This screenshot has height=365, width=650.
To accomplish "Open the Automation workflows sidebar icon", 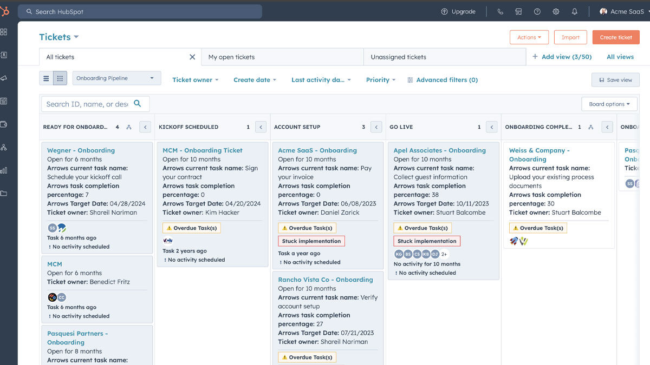I will [4, 147].
